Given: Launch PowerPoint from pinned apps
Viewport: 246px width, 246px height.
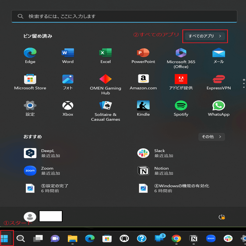Looking at the screenshot, I should click(143, 56).
